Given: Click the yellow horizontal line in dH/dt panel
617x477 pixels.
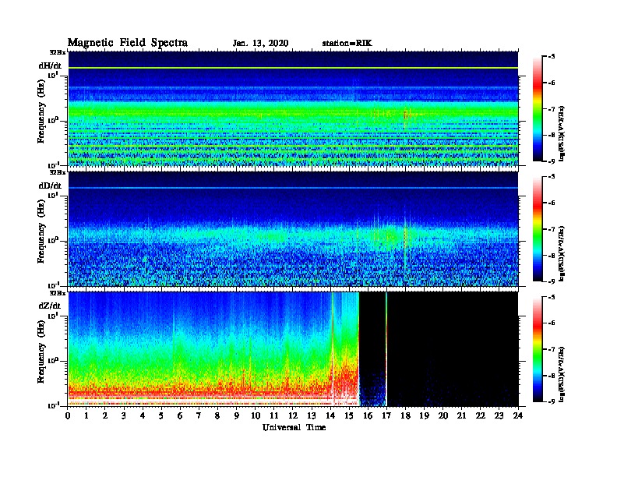Looking at the screenshot, I should 293,68.
